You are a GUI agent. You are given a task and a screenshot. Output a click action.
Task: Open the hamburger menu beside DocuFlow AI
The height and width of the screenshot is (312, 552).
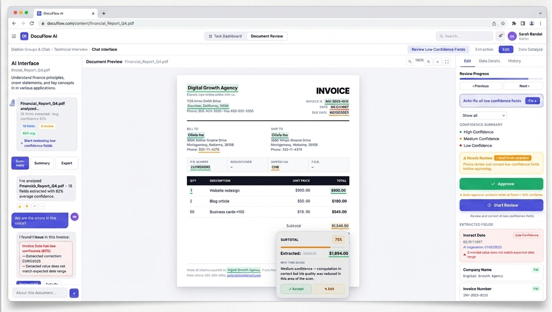coord(14,36)
